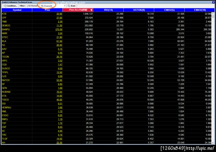Click DEMCO's SSTOK(9) value 1.795
The image size is (216, 152).
151,26
